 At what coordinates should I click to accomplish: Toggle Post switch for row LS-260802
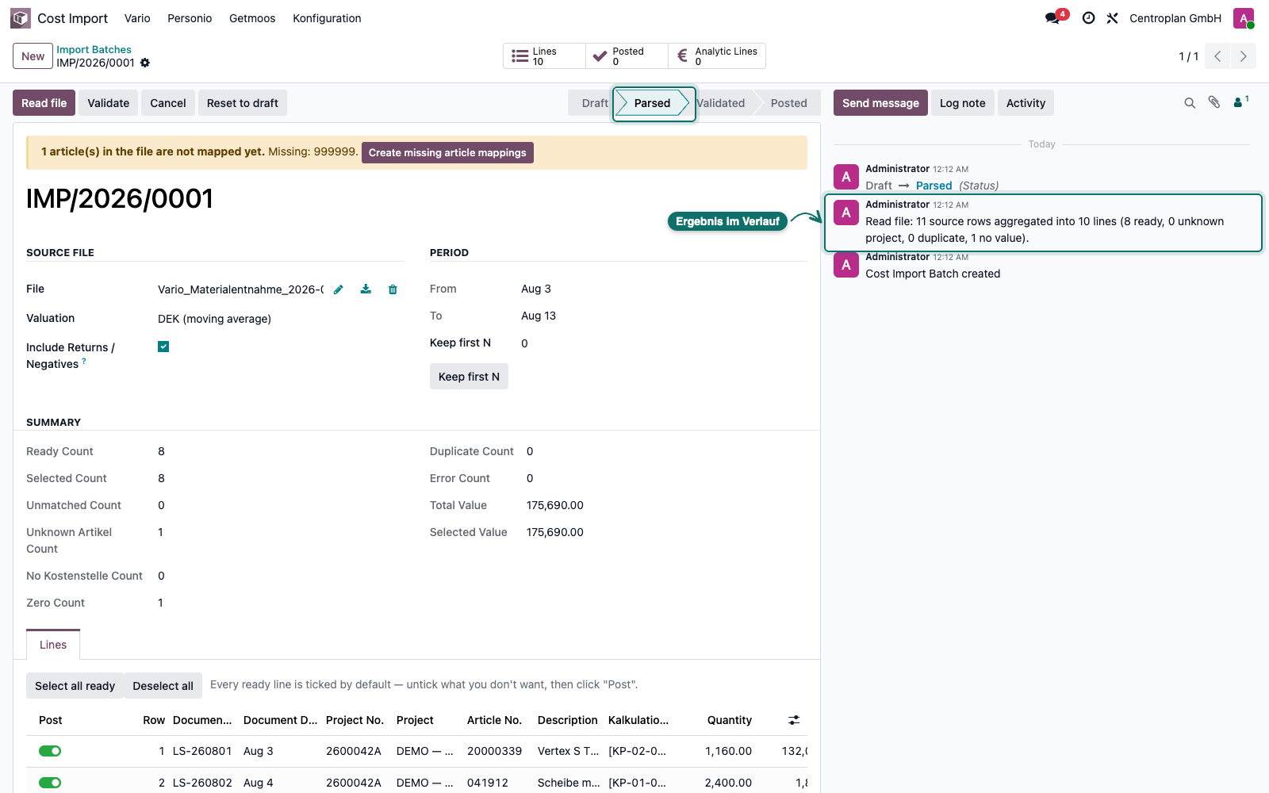click(50, 783)
